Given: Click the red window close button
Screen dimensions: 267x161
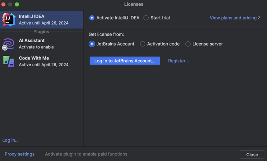Looking at the screenshot, I should 4,4.
